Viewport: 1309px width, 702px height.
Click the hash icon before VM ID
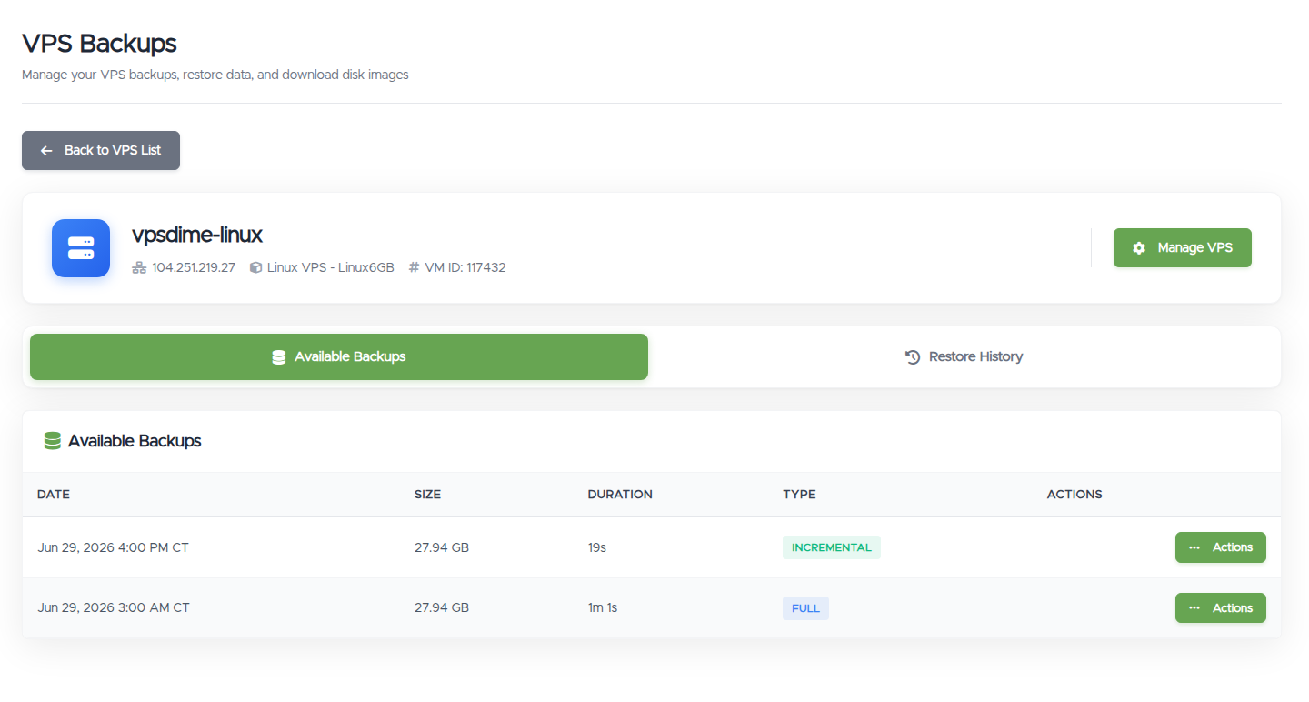click(414, 267)
